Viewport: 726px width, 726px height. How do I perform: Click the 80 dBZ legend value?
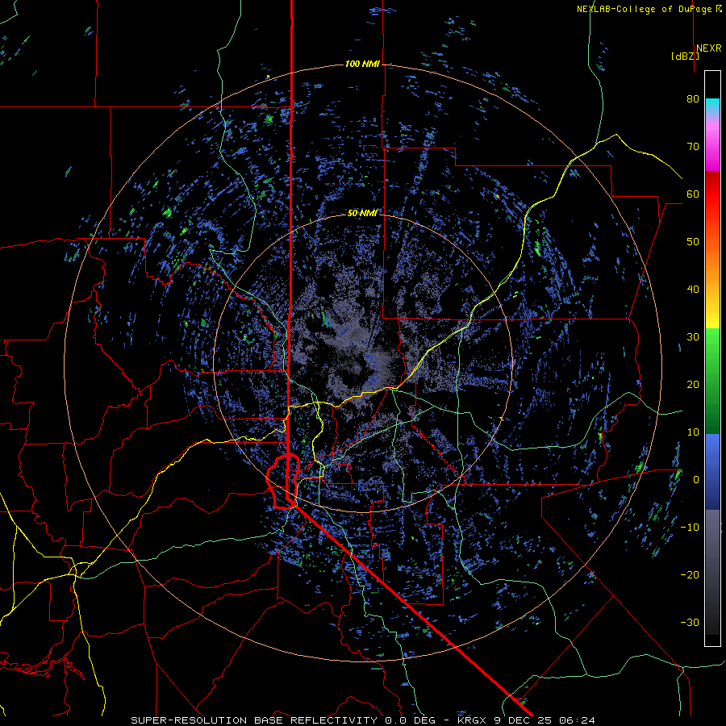(x=693, y=99)
